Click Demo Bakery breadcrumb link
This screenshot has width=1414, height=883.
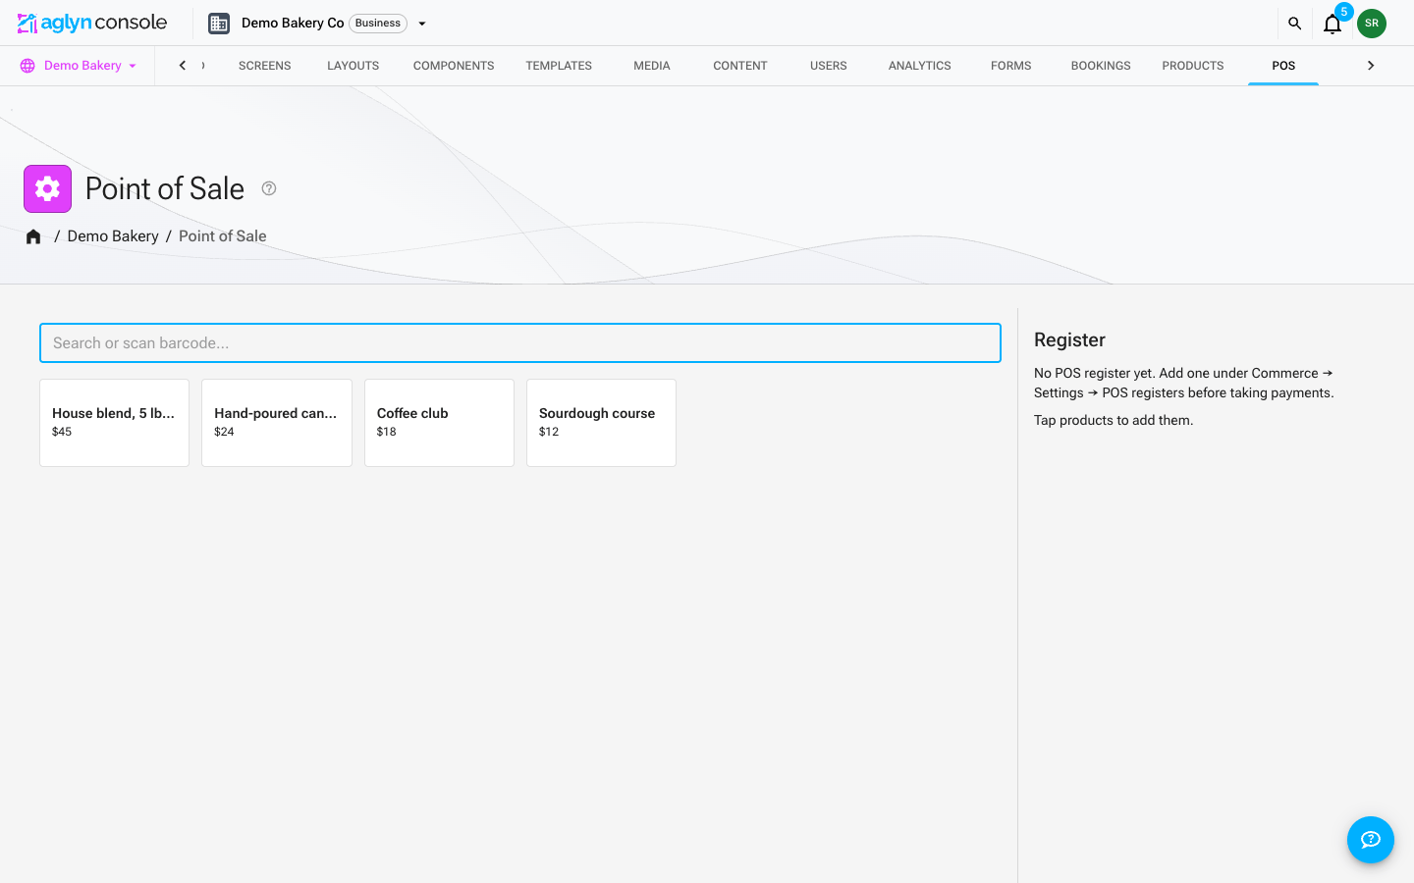[113, 236]
